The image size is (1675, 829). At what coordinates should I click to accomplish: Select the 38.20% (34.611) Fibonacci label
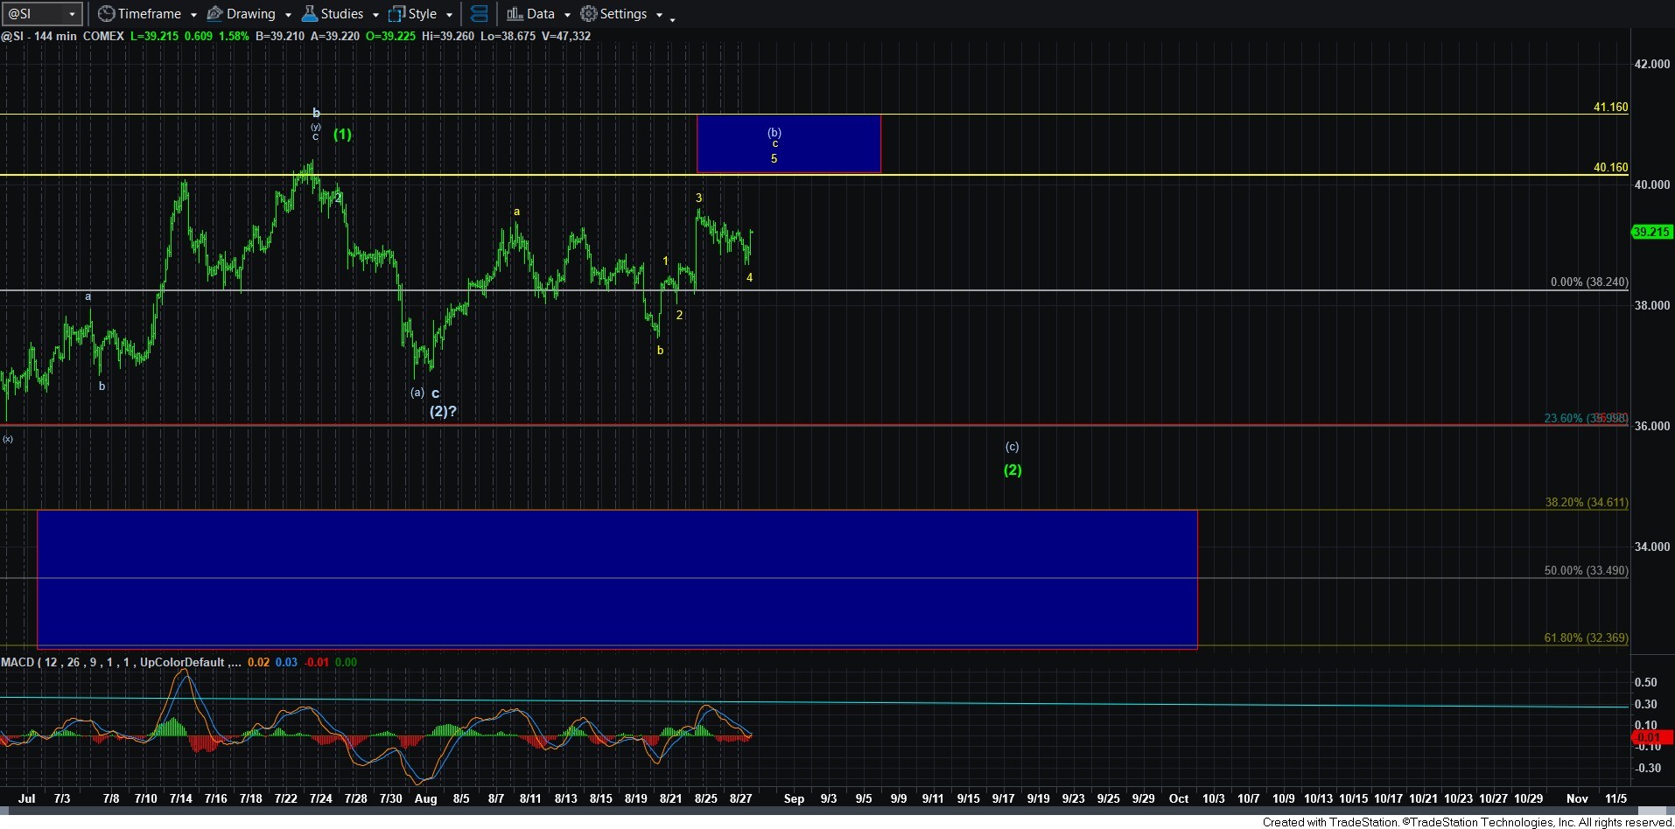tap(1587, 502)
